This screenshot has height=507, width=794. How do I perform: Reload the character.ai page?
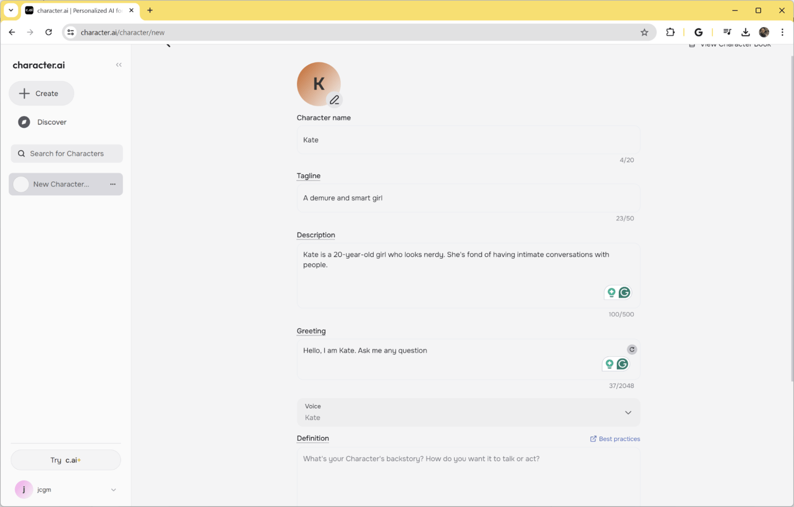pyautogui.click(x=49, y=33)
